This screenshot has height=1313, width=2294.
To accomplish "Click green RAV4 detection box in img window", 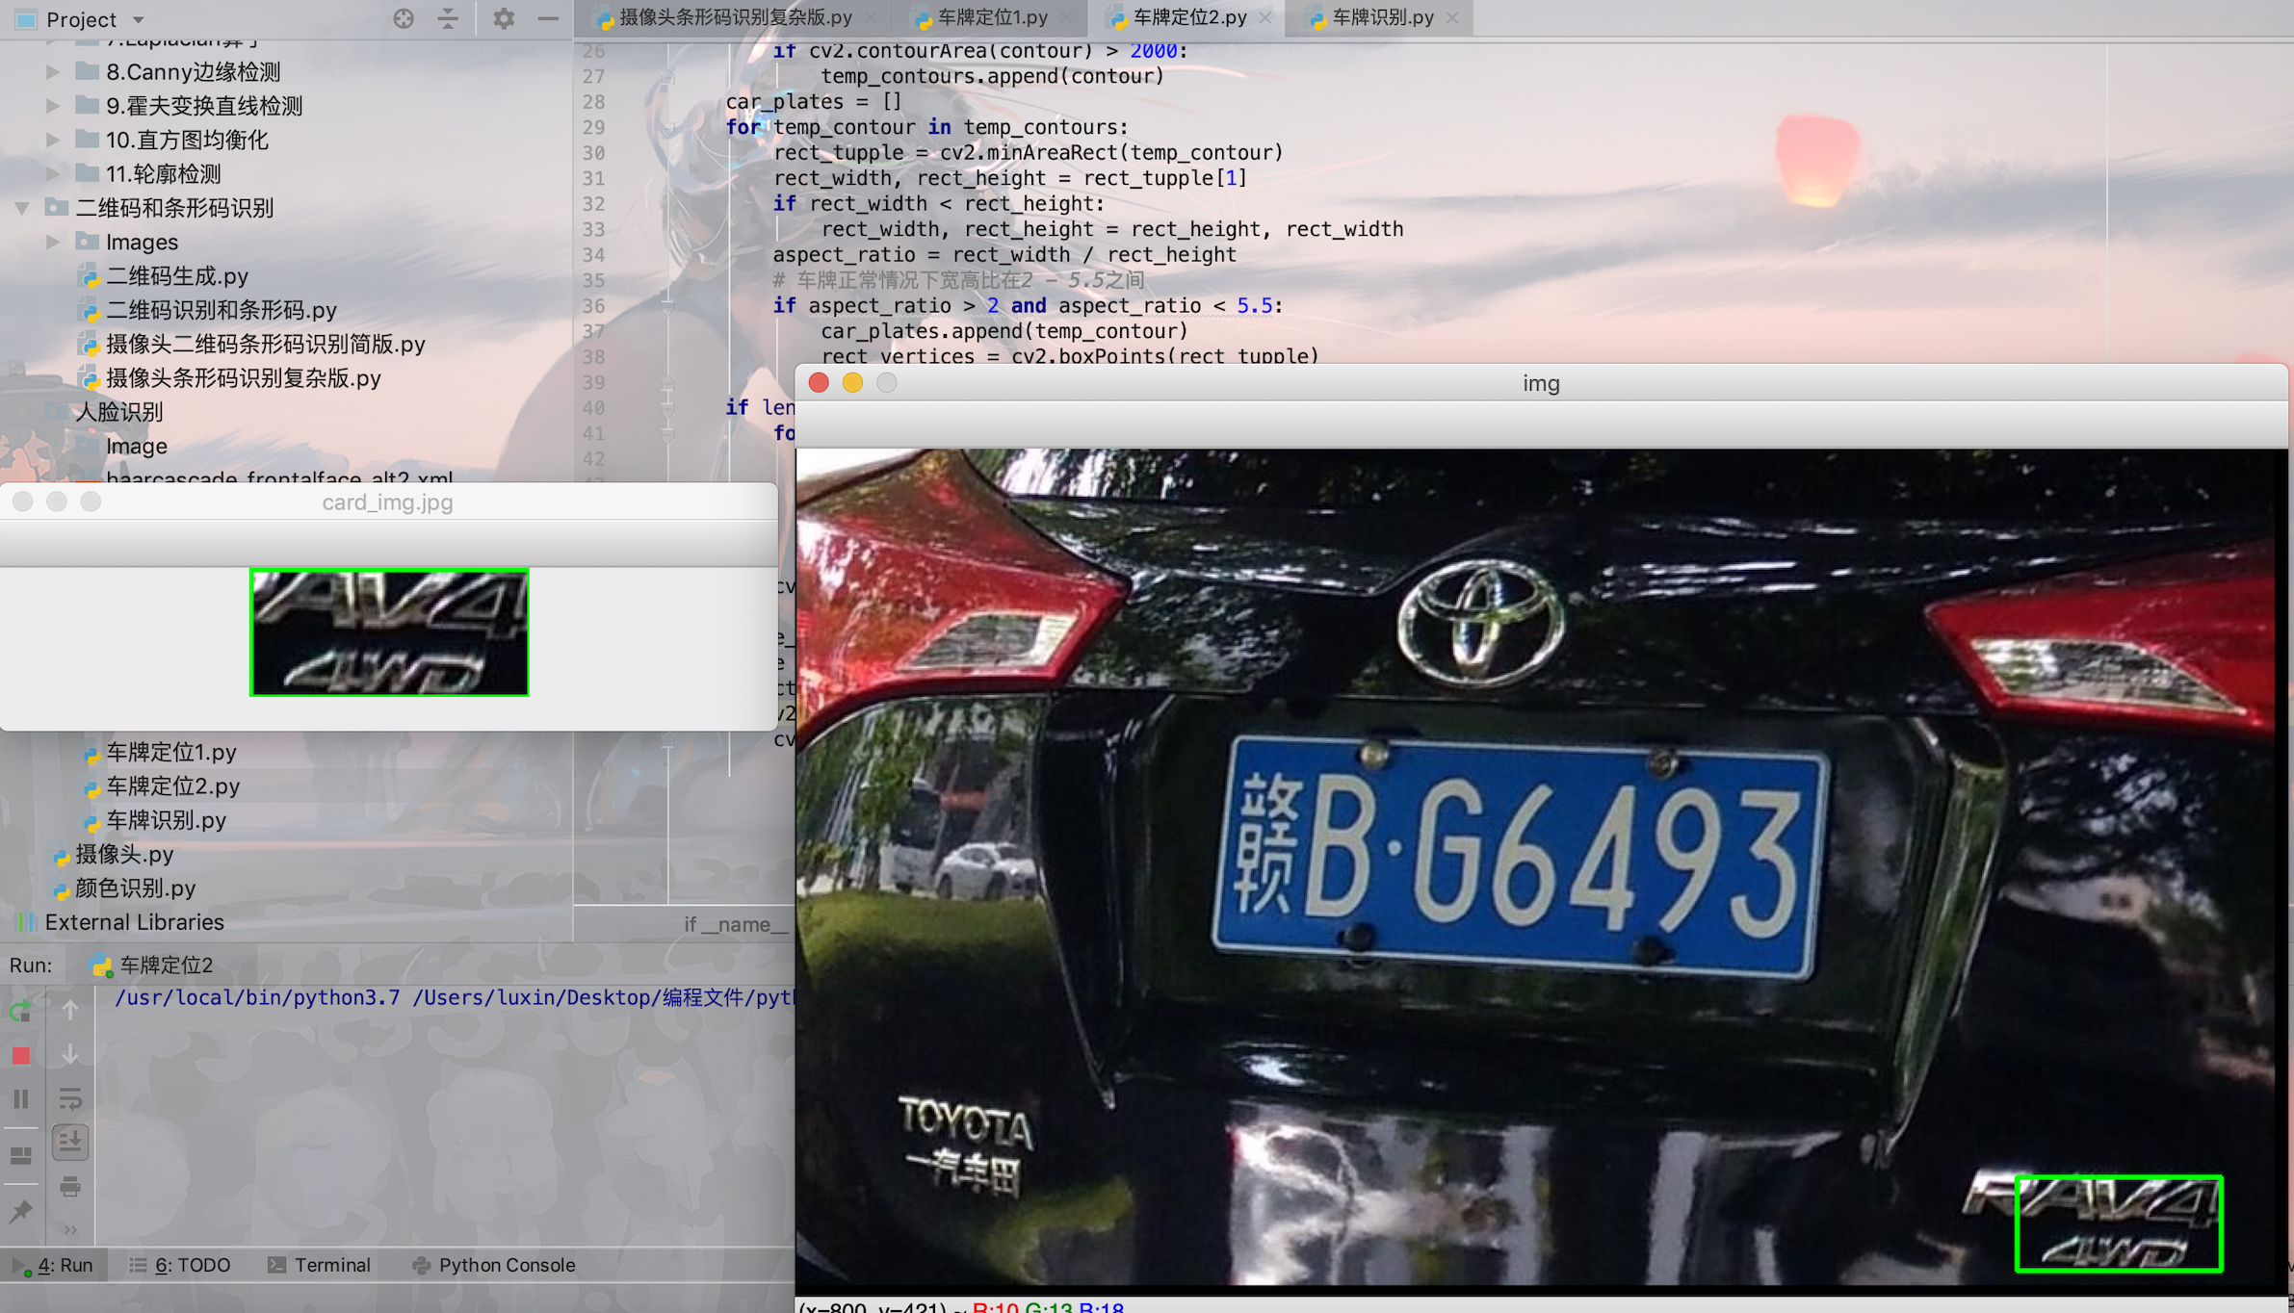I will 2119,1223.
